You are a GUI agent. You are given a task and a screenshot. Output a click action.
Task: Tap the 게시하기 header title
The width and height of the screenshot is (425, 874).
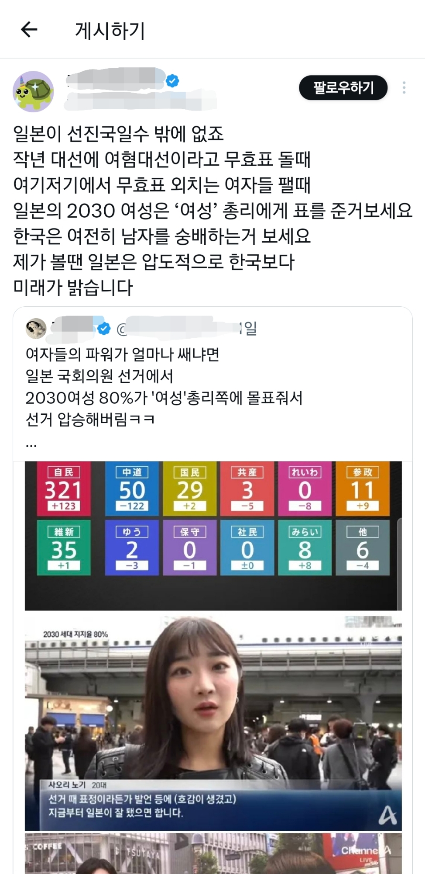click(110, 31)
